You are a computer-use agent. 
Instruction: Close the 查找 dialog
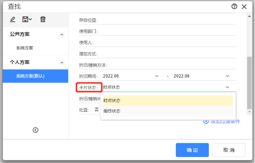coord(244,7)
